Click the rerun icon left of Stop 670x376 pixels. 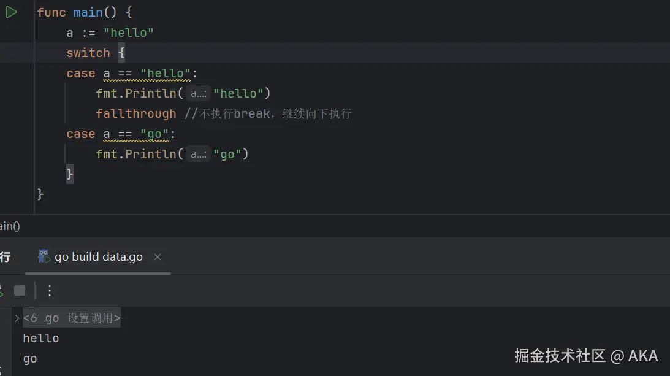click(2, 290)
